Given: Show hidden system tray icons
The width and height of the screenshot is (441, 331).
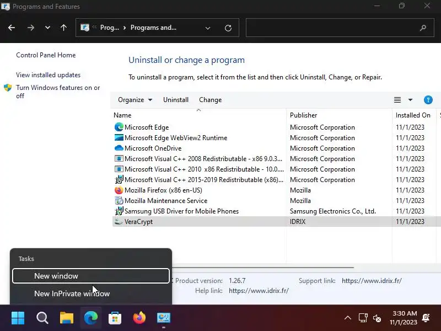Looking at the screenshot, I should pos(348,318).
